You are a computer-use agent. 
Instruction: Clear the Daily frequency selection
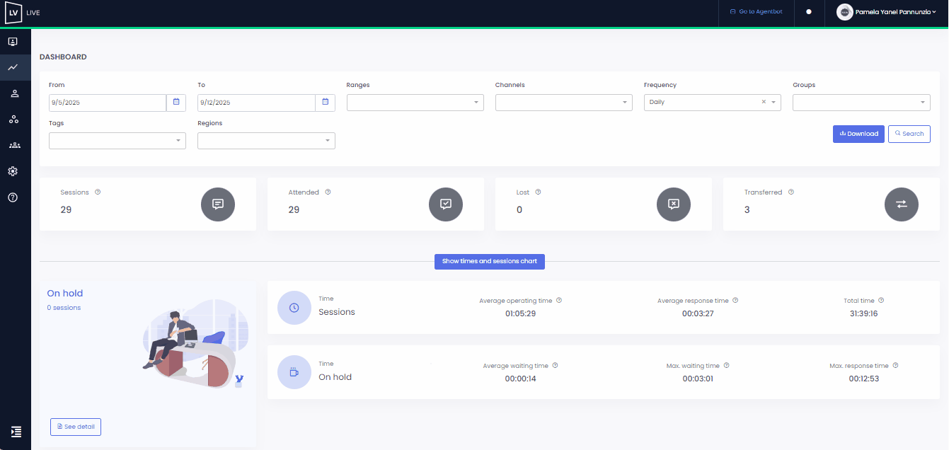[764, 103]
